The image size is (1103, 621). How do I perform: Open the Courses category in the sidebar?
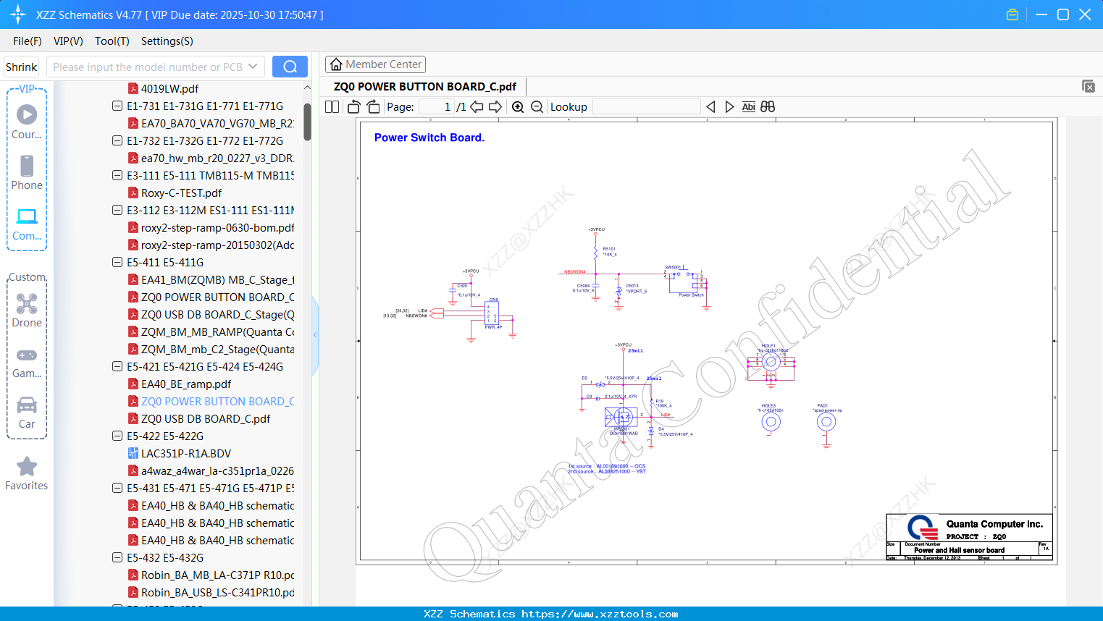[27, 122]
